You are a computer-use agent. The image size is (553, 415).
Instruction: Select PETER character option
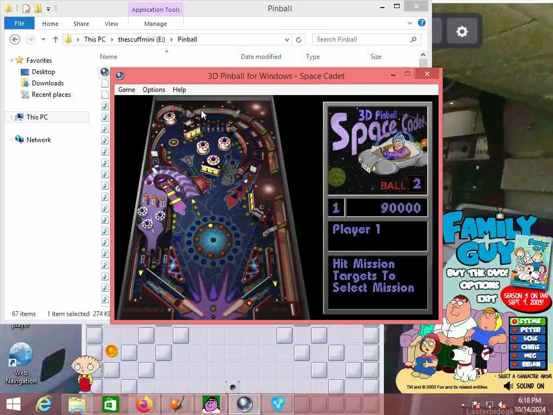pyautogui.click(x=528, y=330)
